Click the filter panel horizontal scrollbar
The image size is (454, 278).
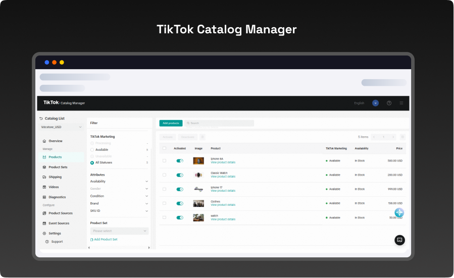click(119, 248)
